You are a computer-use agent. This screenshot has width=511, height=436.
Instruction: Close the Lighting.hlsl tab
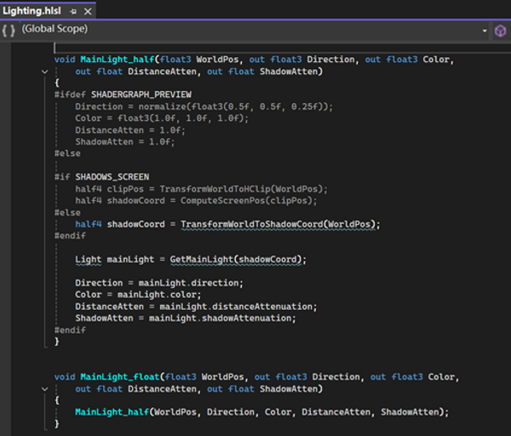tap(88, 12)
